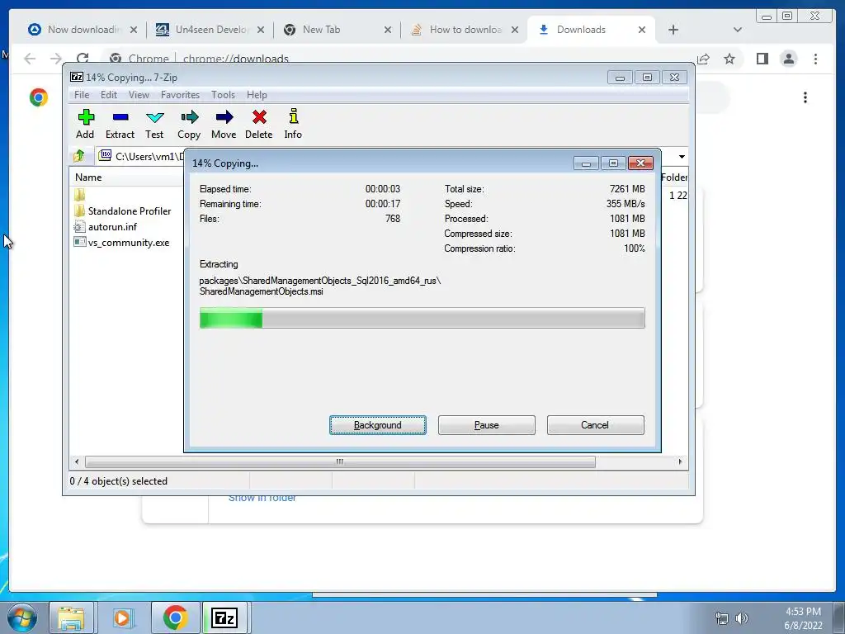Open the volume control in system tray
Image resolution: width=845 pixels, height=634 pixels.
point(742,618)
